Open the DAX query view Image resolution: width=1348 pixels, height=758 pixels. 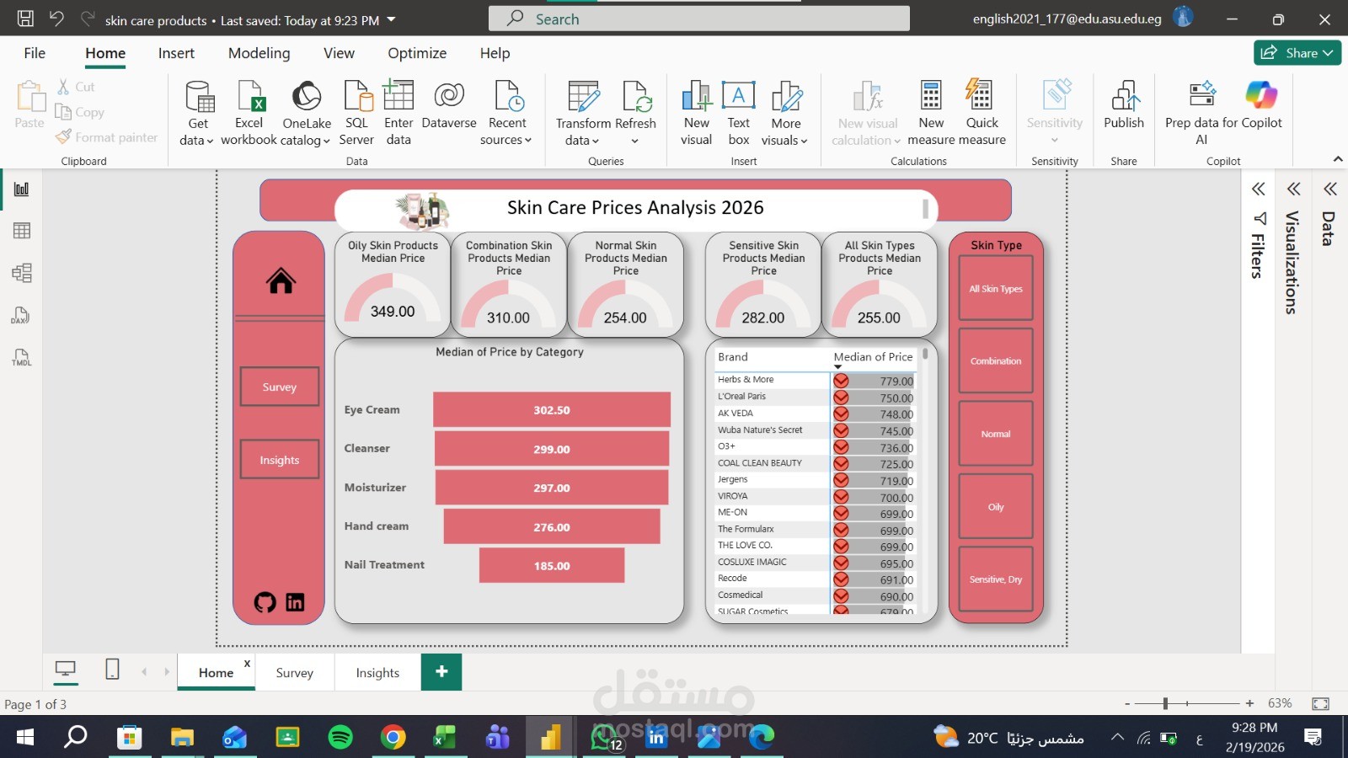(x=22, y=316)
